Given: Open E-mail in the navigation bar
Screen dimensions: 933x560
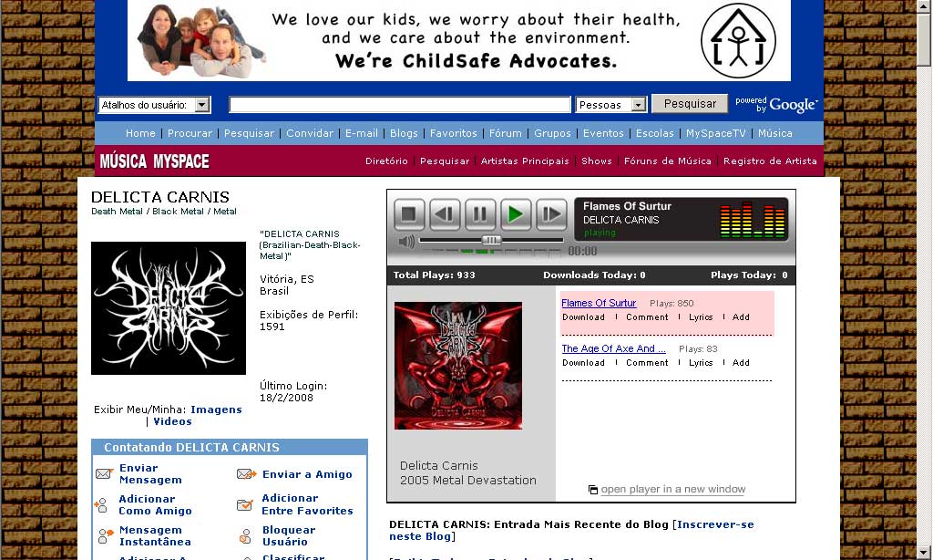Looking at the screenshot, I should pos(362,133).
